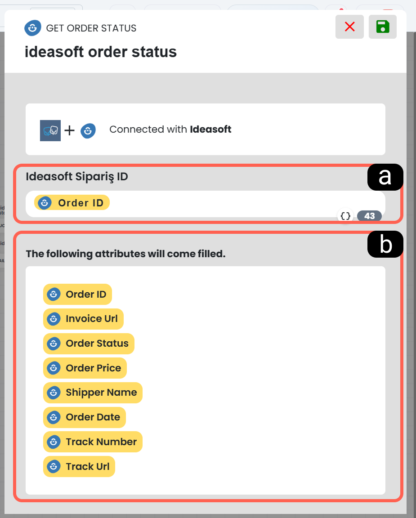Click the green save disk icon
This screenshot has height=518, width=416.
point(383,27)
